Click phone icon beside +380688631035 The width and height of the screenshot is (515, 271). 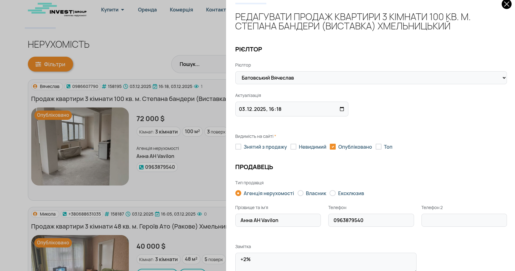click(x=64, y=214)
